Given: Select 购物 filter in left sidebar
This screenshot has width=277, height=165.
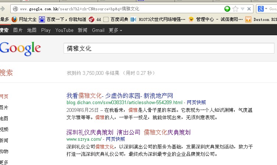Looking at the screenshot, I should click(x=4, y=151).
